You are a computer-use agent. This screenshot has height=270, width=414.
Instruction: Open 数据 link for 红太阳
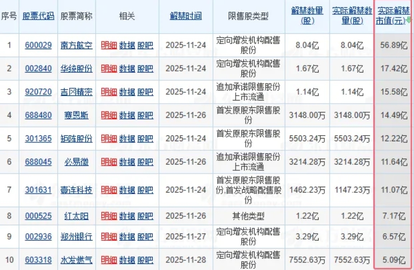(x=127, y=216)
